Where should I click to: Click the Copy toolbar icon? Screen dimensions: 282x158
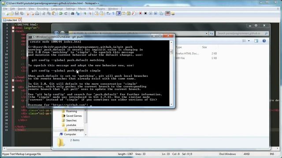(x=49, y=14)
